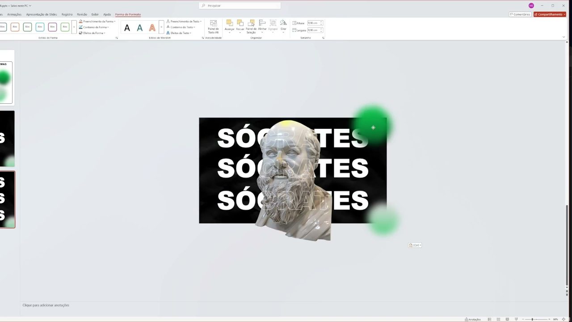572x322 pixels.
Task: Open the Exibir tab
Action: pyautogui.click(x=95, y=14)
